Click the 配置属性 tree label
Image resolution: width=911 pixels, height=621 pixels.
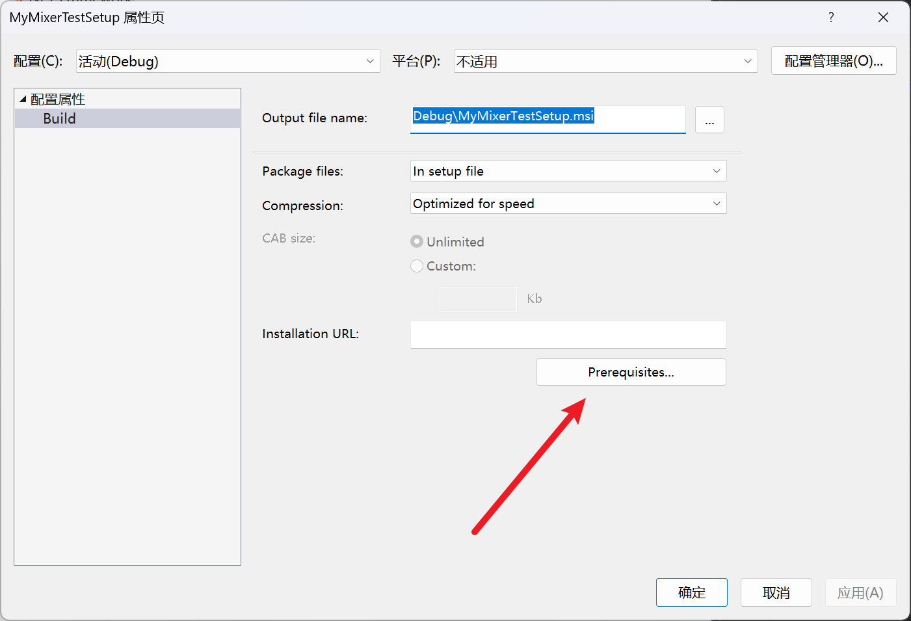pos(58,99)
